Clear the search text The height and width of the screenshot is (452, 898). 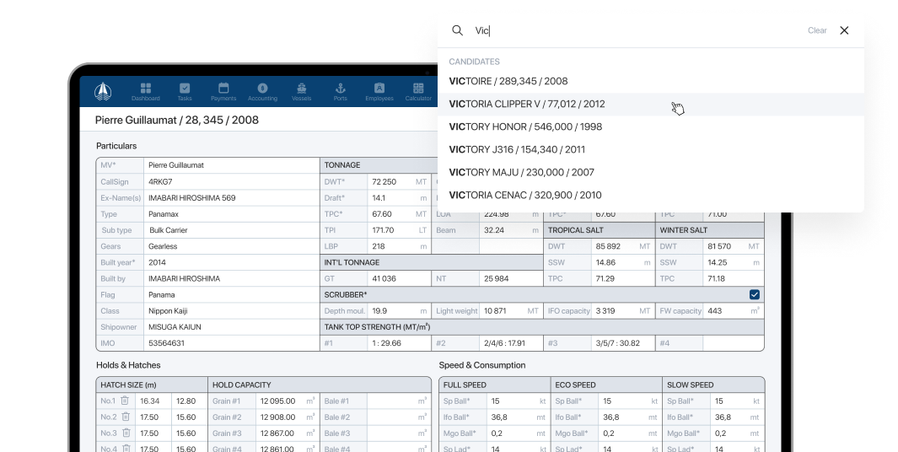coord(817,30)
